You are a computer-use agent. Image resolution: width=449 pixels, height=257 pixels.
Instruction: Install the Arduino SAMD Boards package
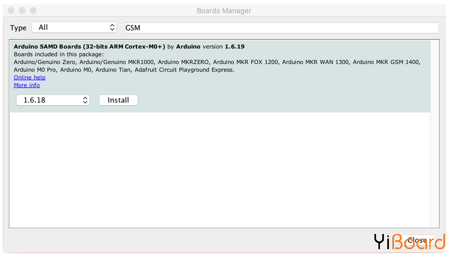point(118,100)
